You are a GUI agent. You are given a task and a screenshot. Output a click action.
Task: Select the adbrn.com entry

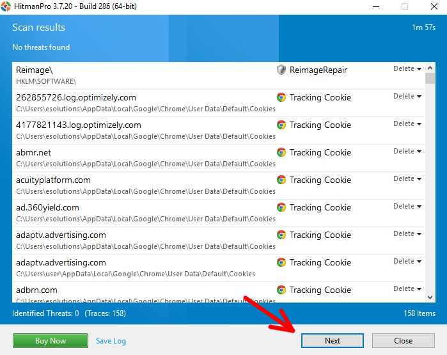pyautogui.click(x=218, y=292)
